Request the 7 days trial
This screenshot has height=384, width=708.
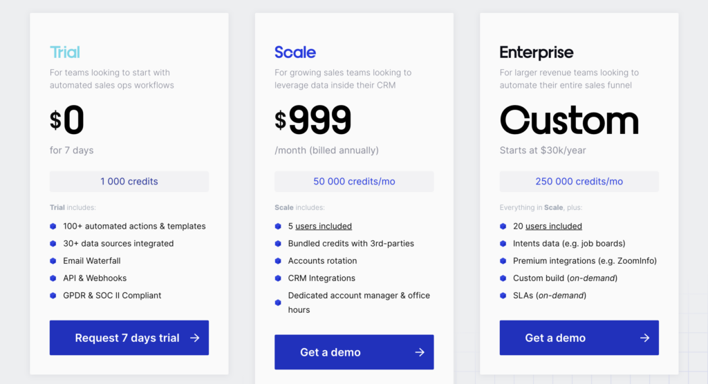click(129, 338)
